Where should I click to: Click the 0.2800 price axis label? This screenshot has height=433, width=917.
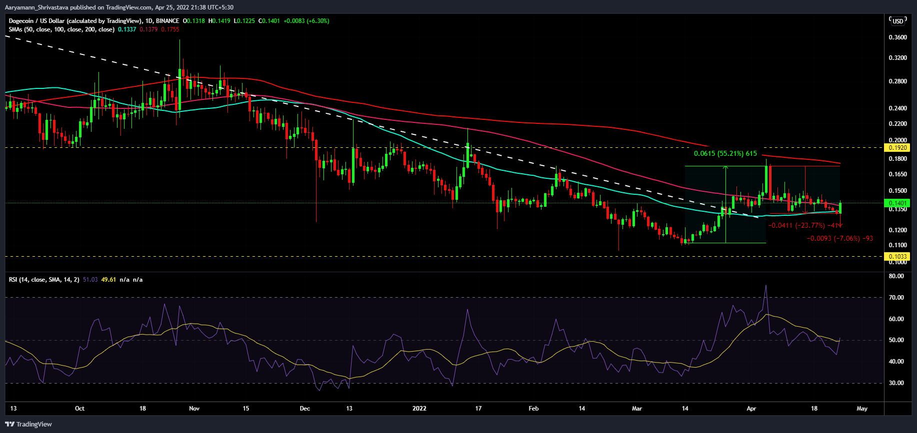tap(897, 81)
